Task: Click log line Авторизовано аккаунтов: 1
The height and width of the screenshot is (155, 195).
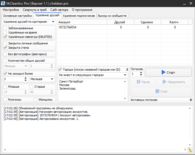Action: click(x=41, y=119)
